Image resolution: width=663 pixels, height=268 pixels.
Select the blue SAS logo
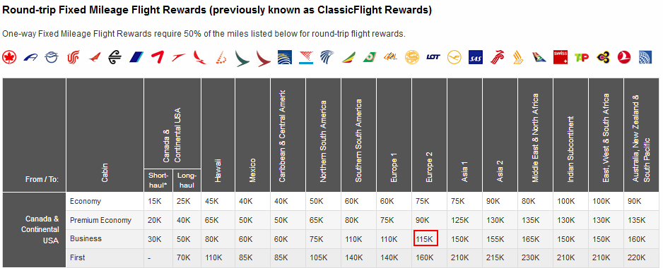point(476,57)
